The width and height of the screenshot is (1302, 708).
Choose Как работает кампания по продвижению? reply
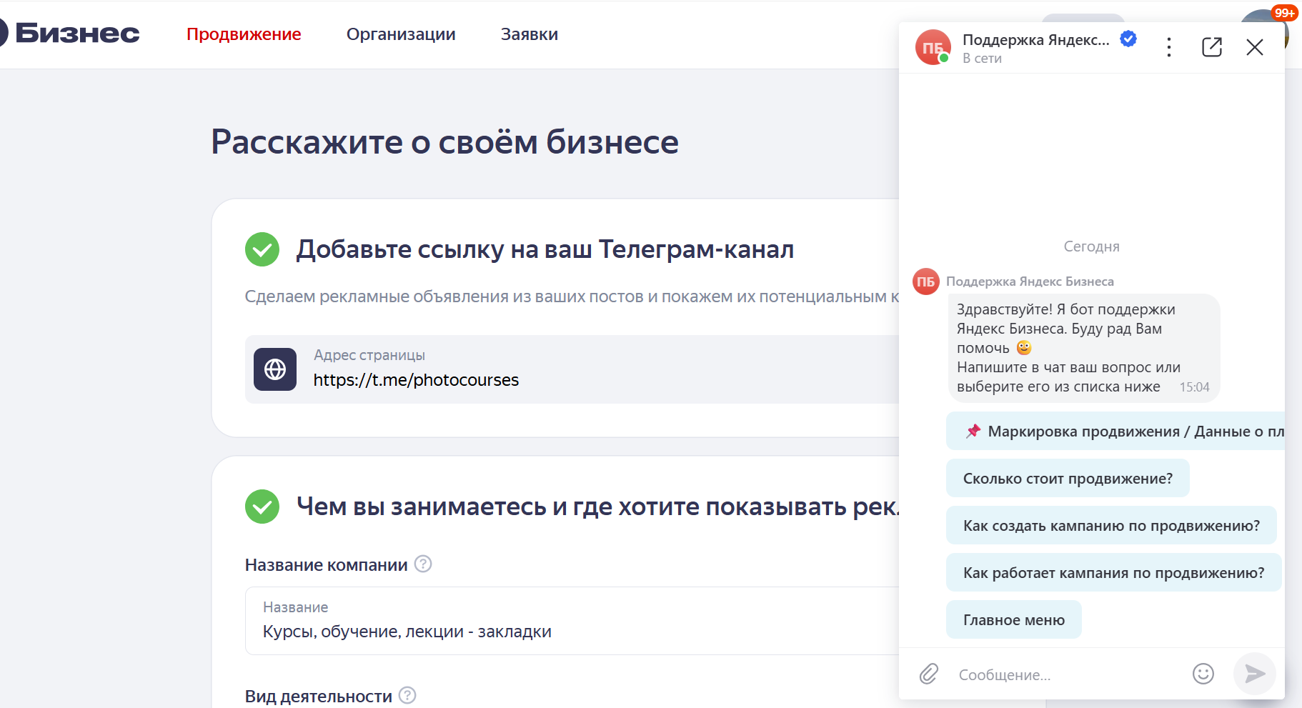tap(1113, 572)
